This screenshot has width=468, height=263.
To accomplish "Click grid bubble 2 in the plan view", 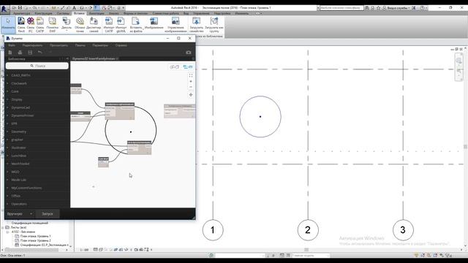I will [308, 230].
